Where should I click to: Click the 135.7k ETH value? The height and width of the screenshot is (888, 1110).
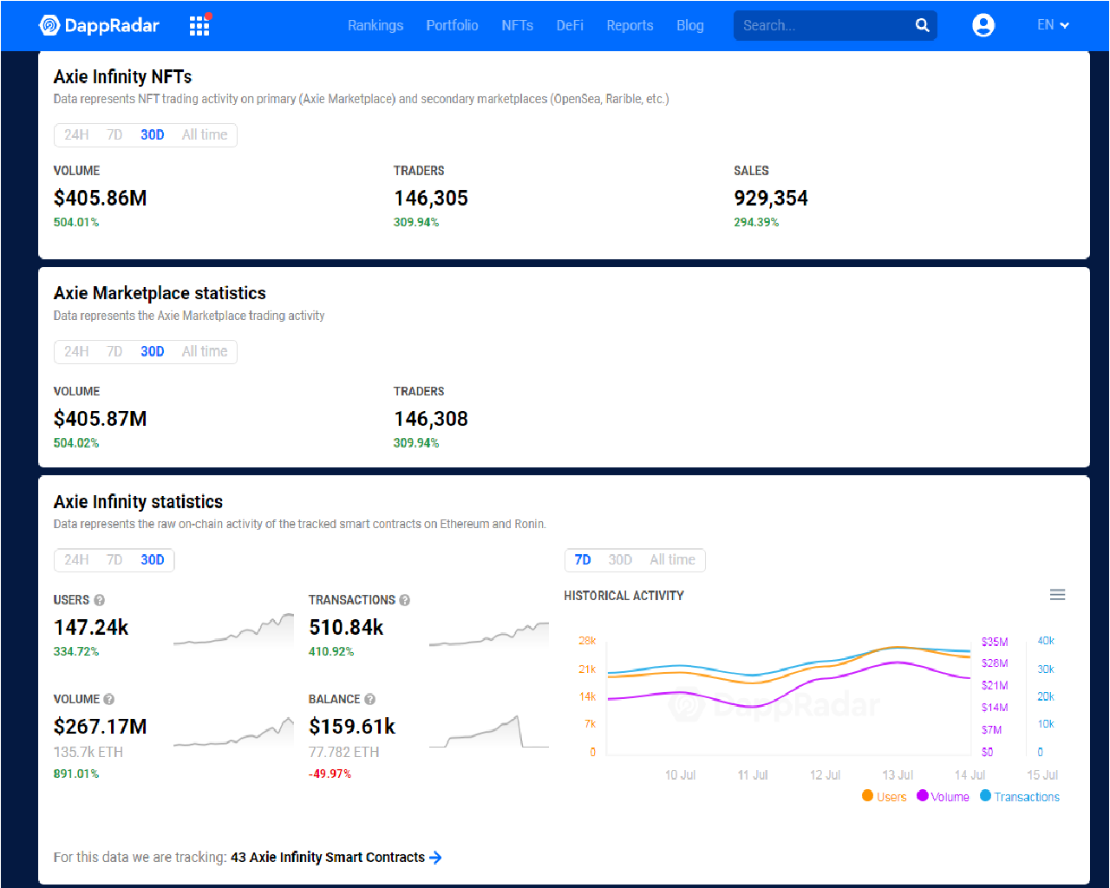pos(88,752)
